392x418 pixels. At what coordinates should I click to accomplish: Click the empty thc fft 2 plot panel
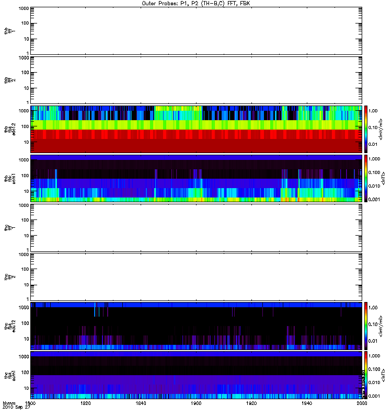click(196, 277)
